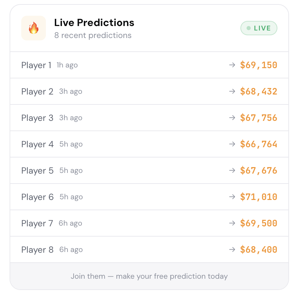
Task: Click the 1h ago timestamp for Player 1
Action: [67, 65]
